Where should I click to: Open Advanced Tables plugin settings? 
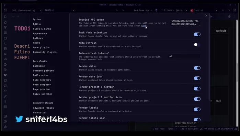[x=43, y=108]
